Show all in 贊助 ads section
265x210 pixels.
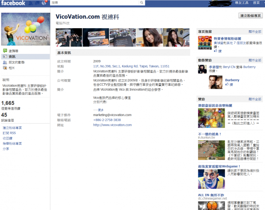pyautogui.click(x=255, y=99)
